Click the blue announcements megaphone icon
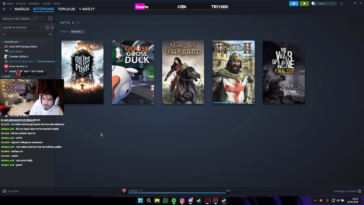 (294, 3)
